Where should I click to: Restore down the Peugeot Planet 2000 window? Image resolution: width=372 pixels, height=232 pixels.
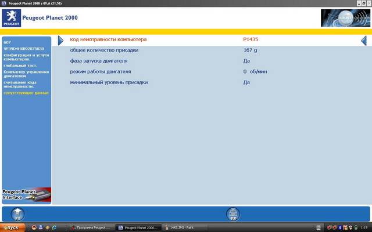[x=364, y=3]
